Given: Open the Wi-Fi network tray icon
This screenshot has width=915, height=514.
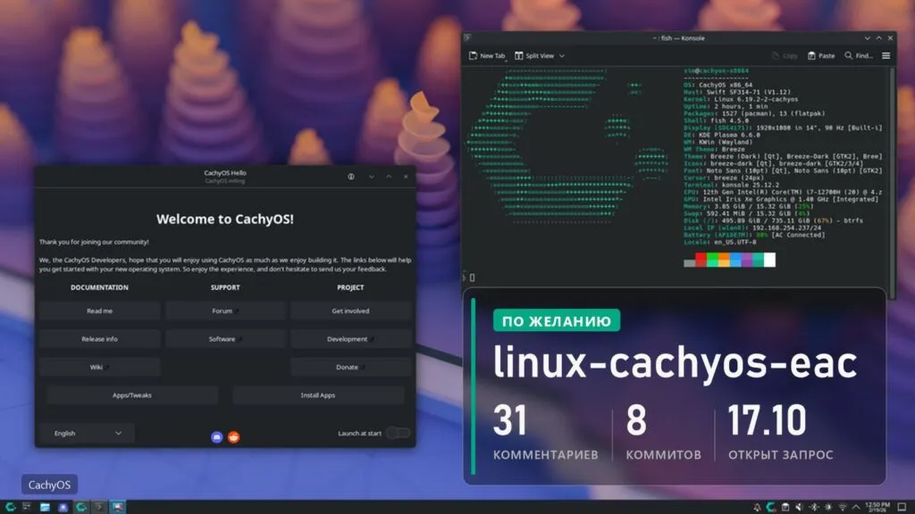Looking at the screenshot, I should 843,507.
